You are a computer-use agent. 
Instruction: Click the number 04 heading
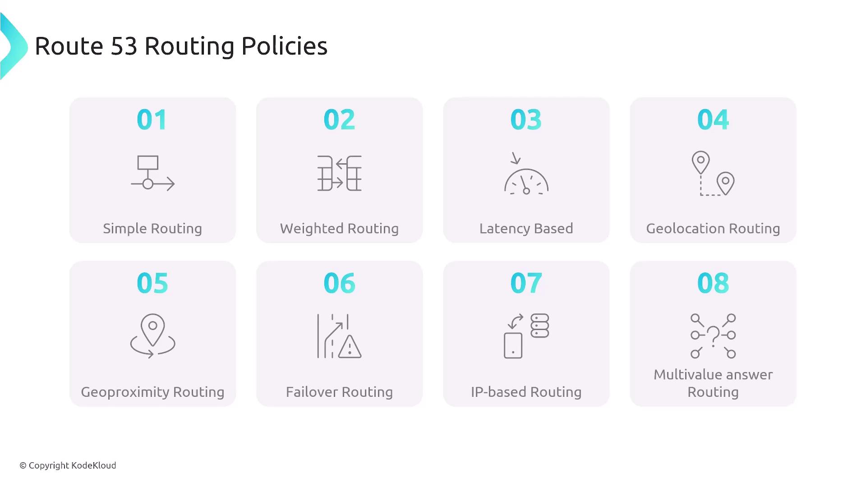(x=713, y=120)
